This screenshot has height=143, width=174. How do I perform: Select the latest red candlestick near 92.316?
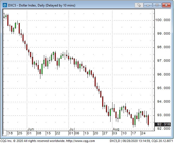148,120
